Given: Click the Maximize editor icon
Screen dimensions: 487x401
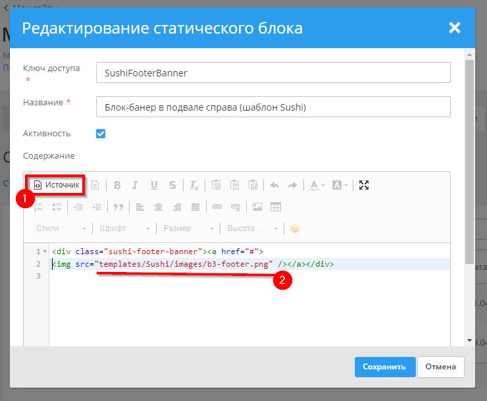Looking at the screenshot, I should pos(364,185).
